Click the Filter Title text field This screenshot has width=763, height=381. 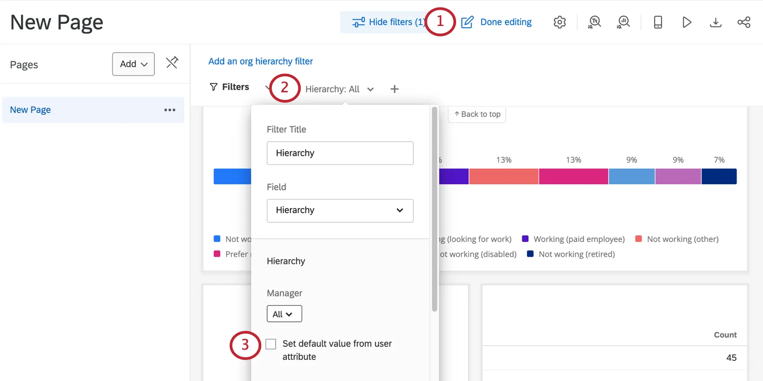[340, 153]
